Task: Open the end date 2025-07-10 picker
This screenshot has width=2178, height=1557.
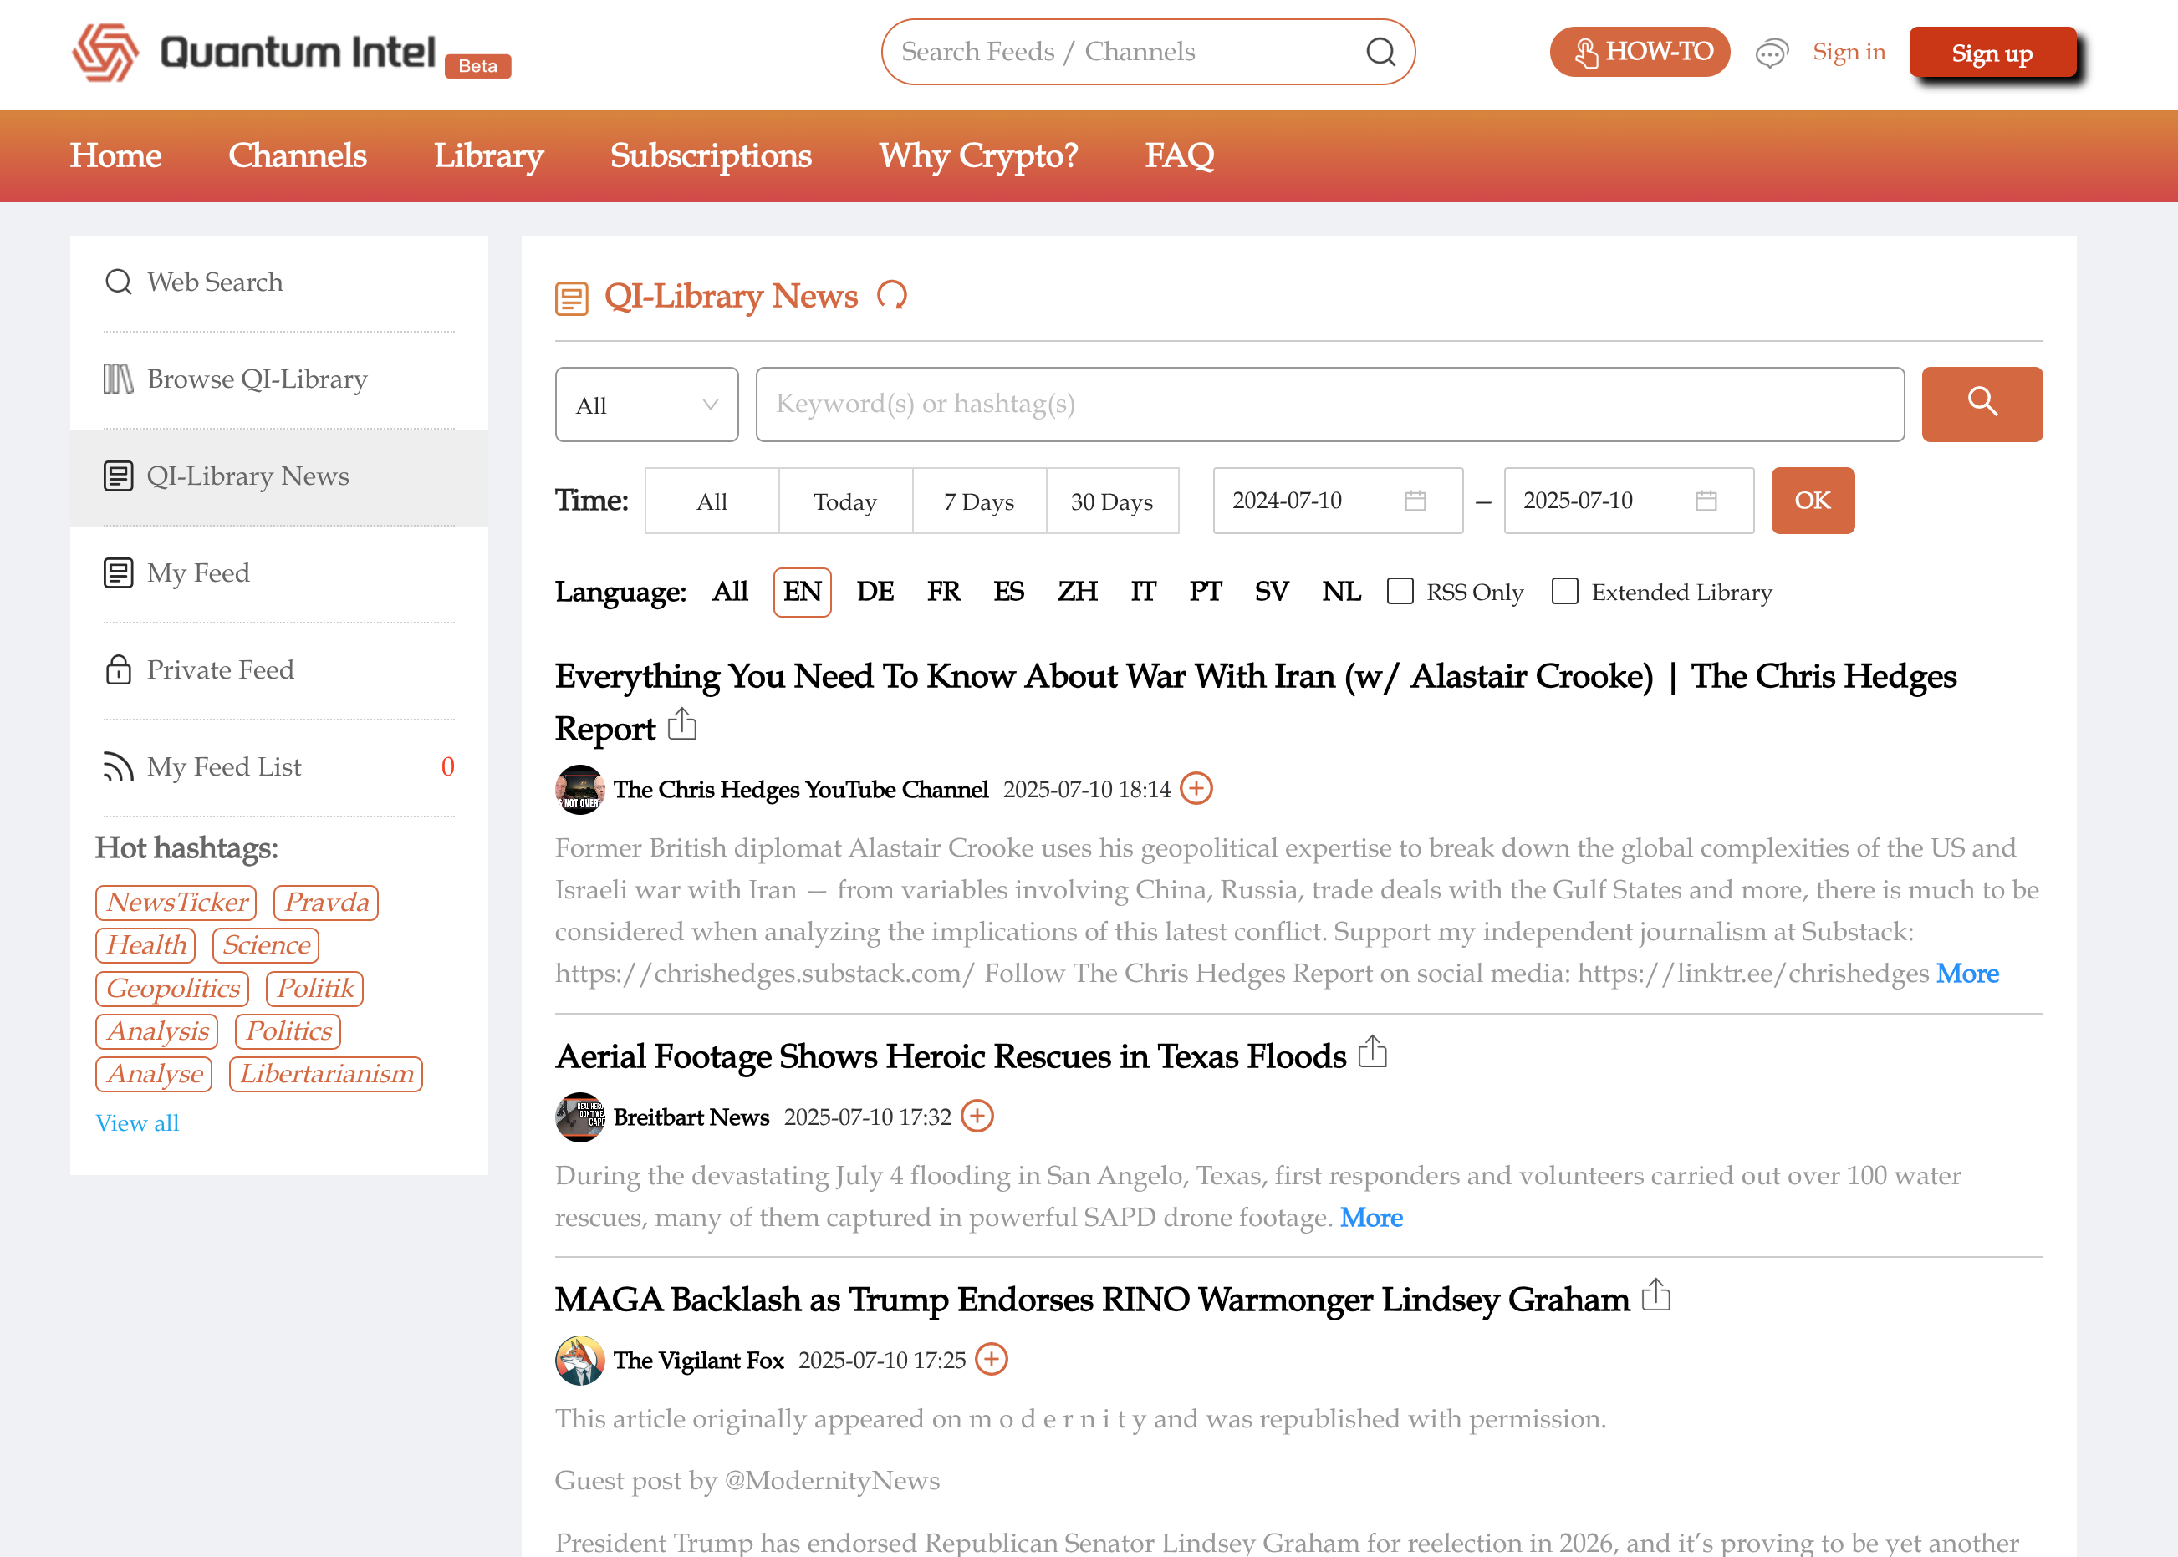Action: (x=1628, y=501)
